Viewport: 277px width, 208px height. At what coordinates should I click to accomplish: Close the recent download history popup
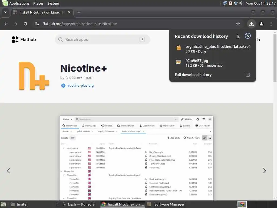[x=248, y=36]
